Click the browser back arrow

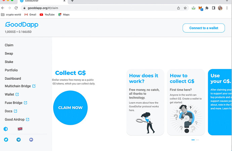[3, 8]
